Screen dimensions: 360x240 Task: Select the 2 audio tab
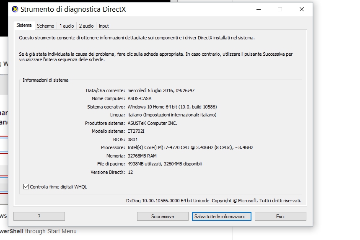[x=86, y=26]
